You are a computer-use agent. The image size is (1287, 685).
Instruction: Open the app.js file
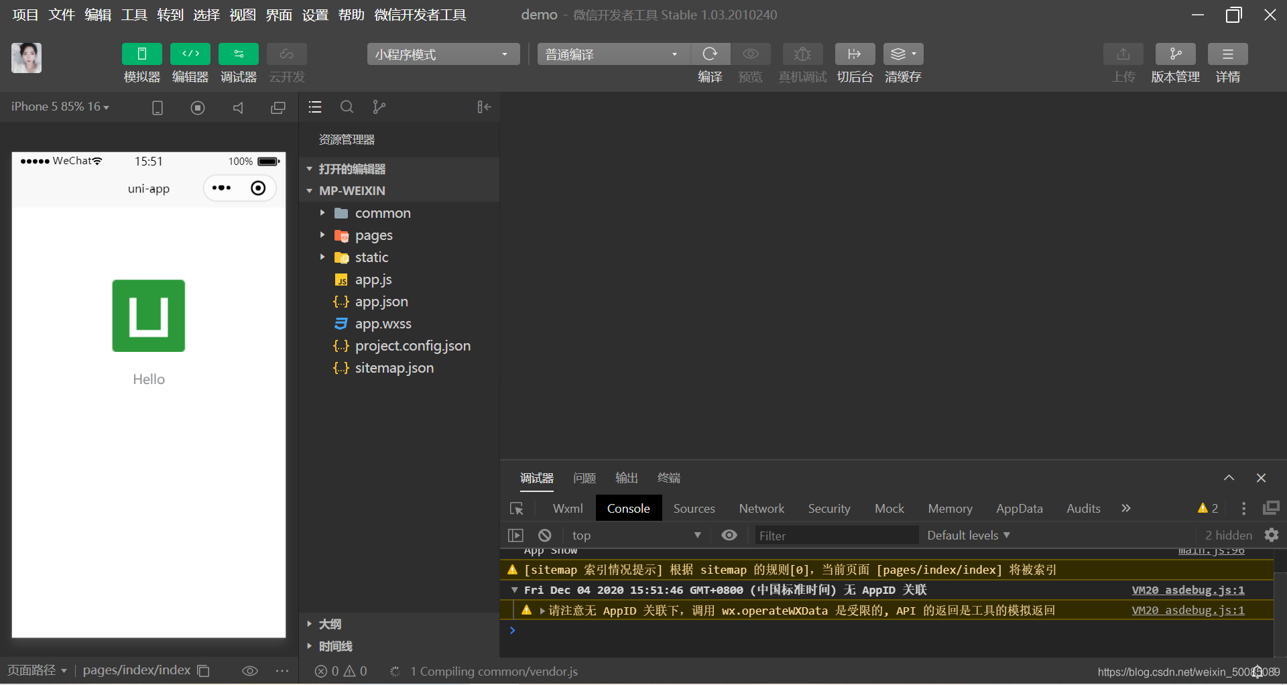[399, 279]
